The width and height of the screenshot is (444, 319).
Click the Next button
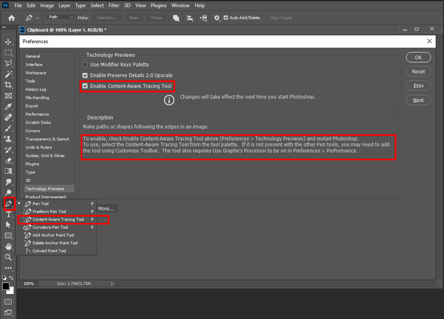point(418,100)
